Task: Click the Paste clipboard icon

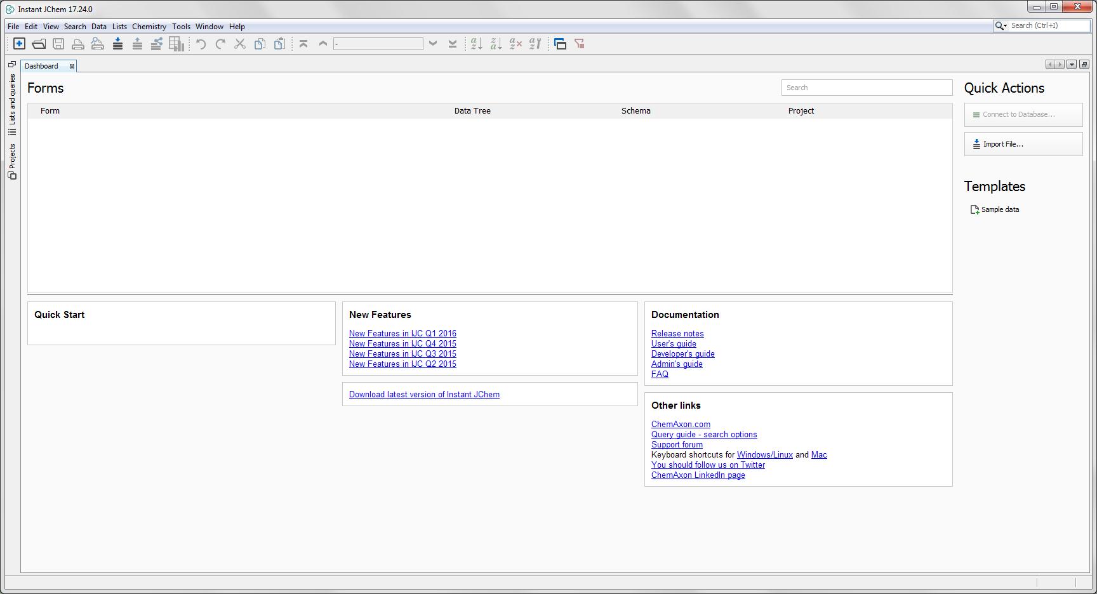Action: point(279,44)
